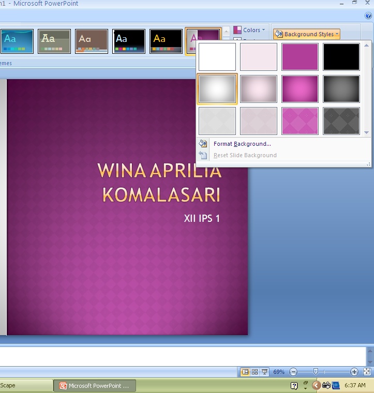The width and height of the screenshot is (374, 393).
Task: Pick the magenta radial gradient style
Action: click(x=300, y=89)
